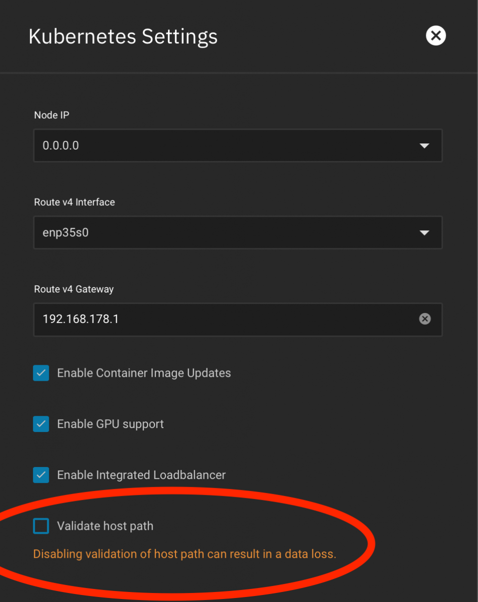Select the Kubernetes Settings dialog title

122,36
